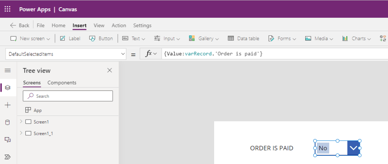Open the app launcher waffle icon
Image resolution: width=388 pixels, height=164 pixels.
click(8, 9)
